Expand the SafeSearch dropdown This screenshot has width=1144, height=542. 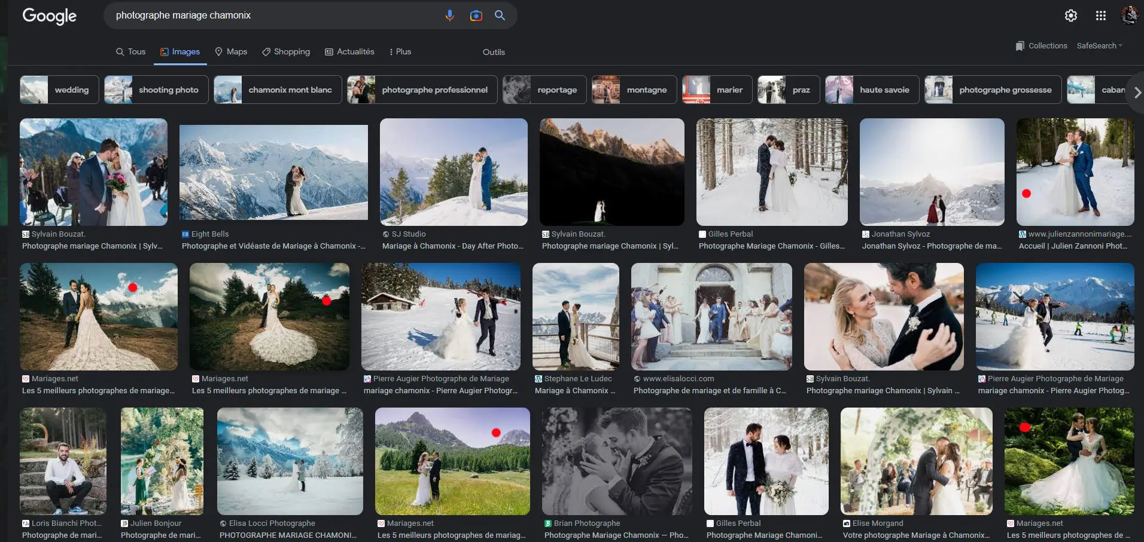coord(1099,46)
